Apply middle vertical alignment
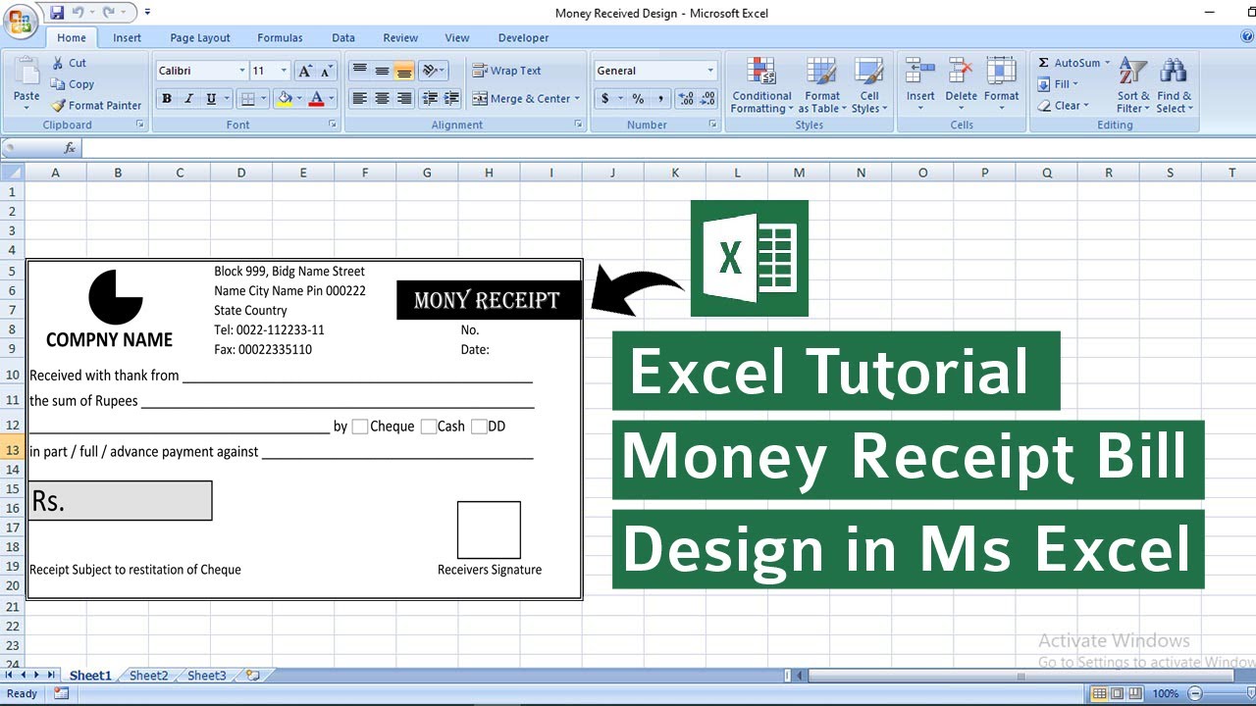 [x=382, y=71]
